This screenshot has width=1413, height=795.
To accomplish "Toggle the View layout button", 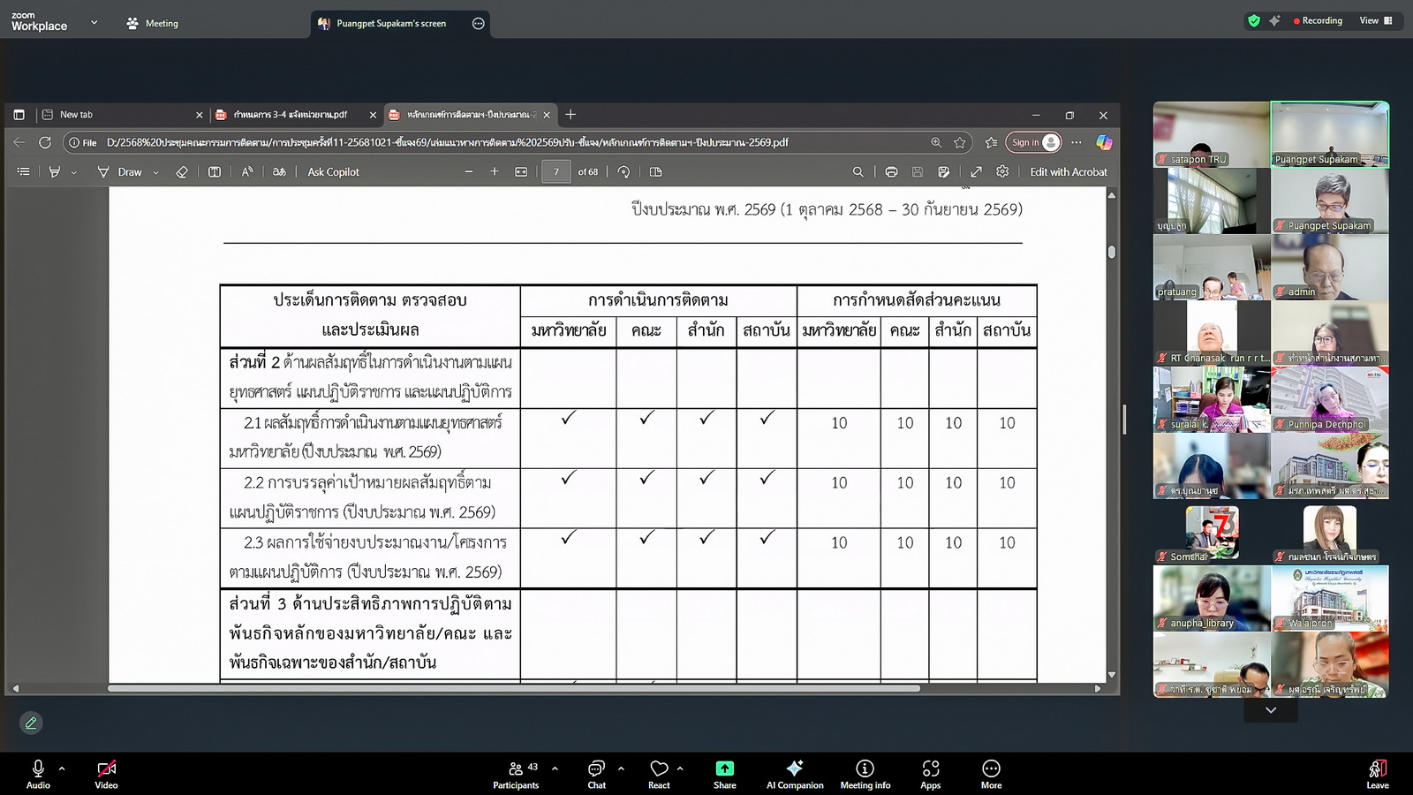I will click(1376, 20).
